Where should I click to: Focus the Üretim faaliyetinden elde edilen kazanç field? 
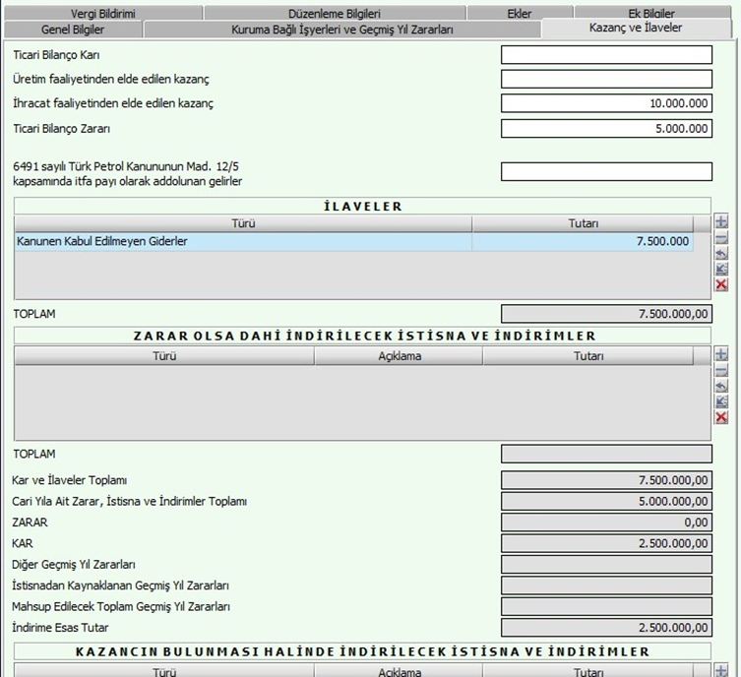(606, 79)
